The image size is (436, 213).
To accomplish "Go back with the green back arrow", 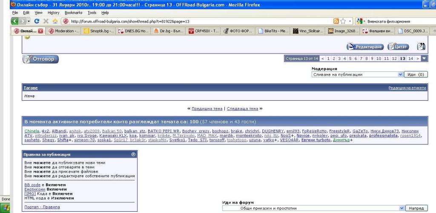I will (x=15, y=21).
